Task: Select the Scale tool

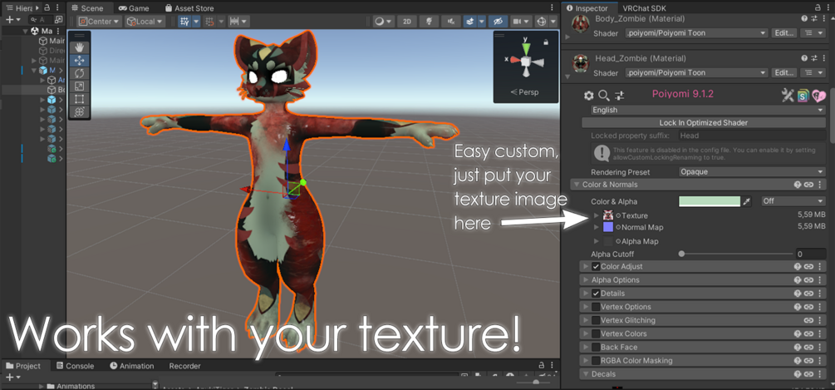Action: (x=80, y=86)
